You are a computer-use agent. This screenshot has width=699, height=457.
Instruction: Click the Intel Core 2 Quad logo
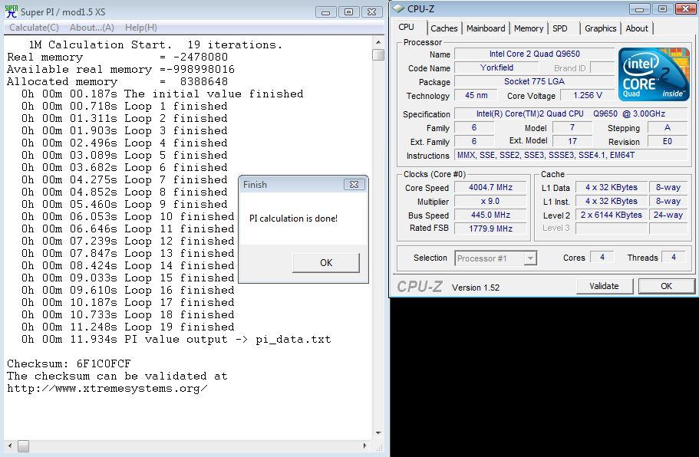coord(654,74)
